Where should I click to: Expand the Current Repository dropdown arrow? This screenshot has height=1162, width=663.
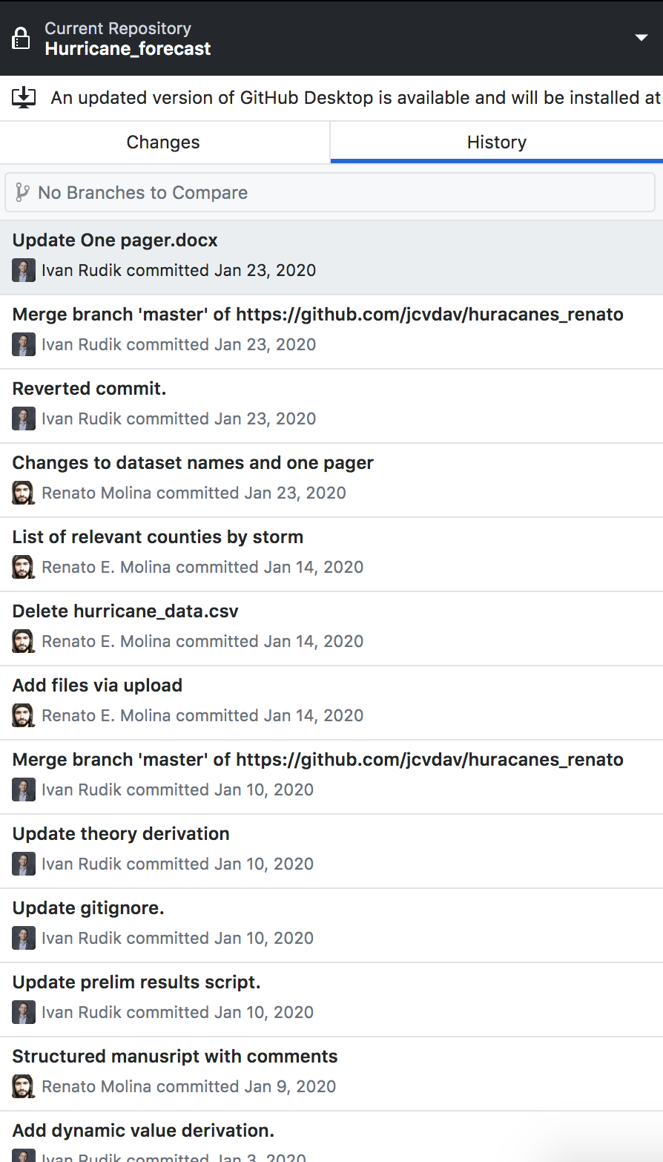click(641, 38)
